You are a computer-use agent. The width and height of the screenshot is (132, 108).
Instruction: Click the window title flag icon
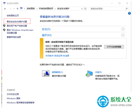4,3
